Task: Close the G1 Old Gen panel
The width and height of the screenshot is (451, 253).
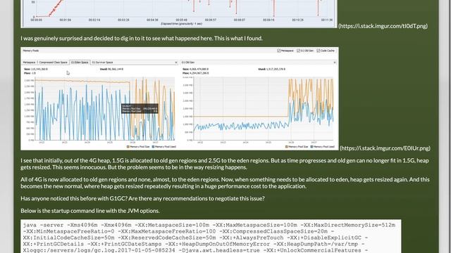Action: coord(335,63)
